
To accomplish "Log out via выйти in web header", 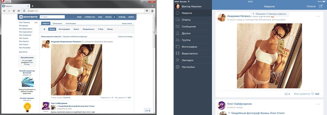I will click(131, 17).
